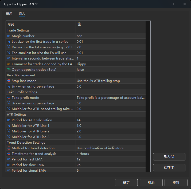191x189 pixels.
Task: Click the 载入(L) load button
Action: [x=169, y=157]
